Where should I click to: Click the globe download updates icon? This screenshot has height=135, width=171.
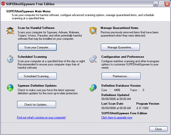pyautogui.click(x=10, y=88)
